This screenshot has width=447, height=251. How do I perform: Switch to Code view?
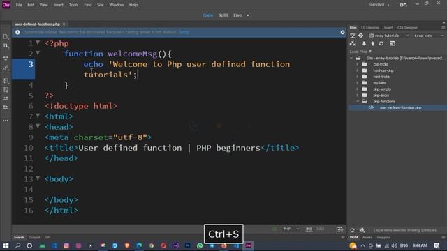point(207,15)
